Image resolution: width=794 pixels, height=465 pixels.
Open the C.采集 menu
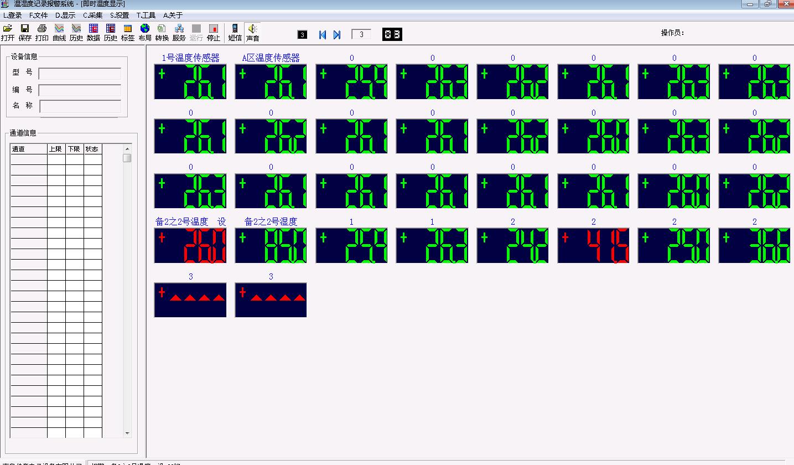93,15
